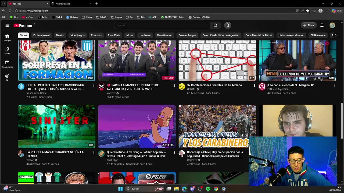Open more options for SINISTER película video
344x193 pixels.
tap(94, 153)
